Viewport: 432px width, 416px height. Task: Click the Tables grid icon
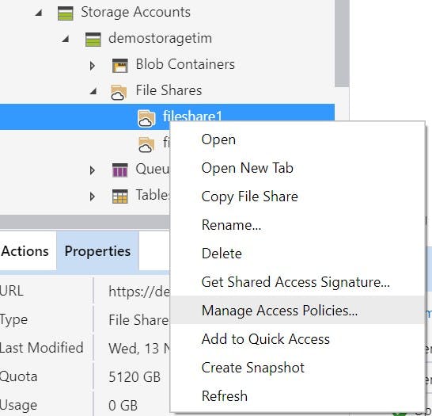coord(120,197)
